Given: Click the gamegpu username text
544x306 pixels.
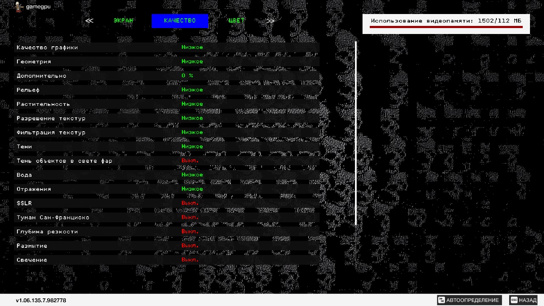Looking at the screenshot, I should 38,7.
